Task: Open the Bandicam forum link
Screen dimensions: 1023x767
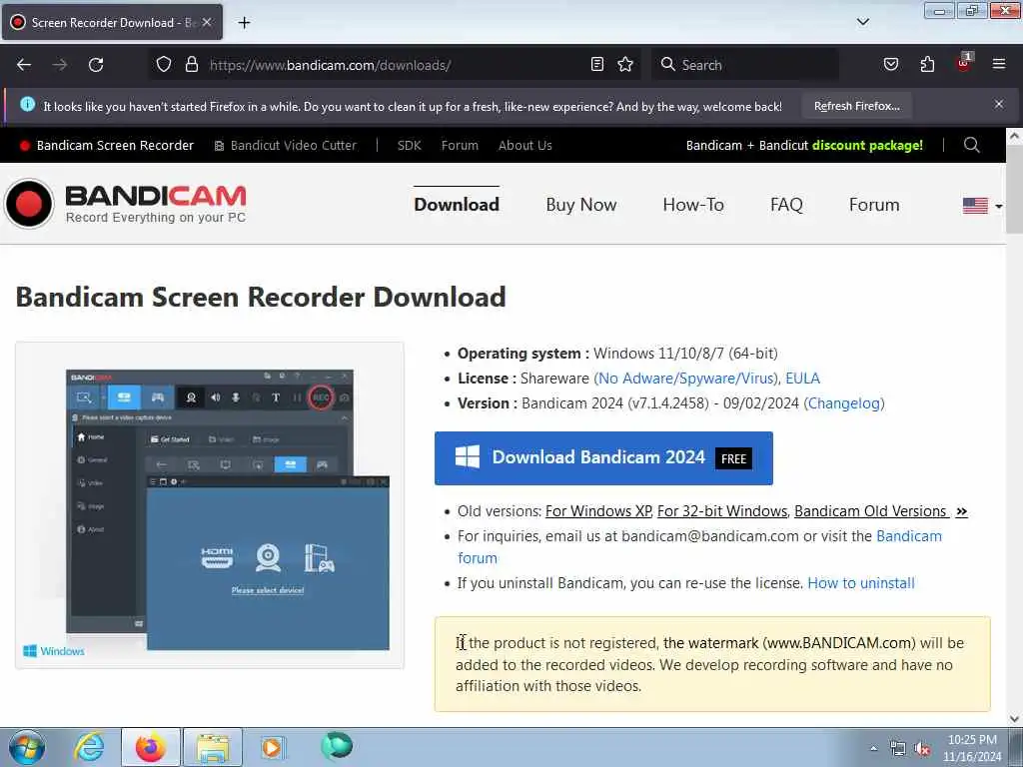Action: tap(909, 536)
